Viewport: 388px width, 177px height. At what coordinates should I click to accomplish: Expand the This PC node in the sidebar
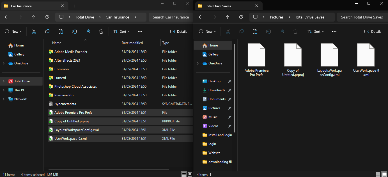(x=3, y=90)
